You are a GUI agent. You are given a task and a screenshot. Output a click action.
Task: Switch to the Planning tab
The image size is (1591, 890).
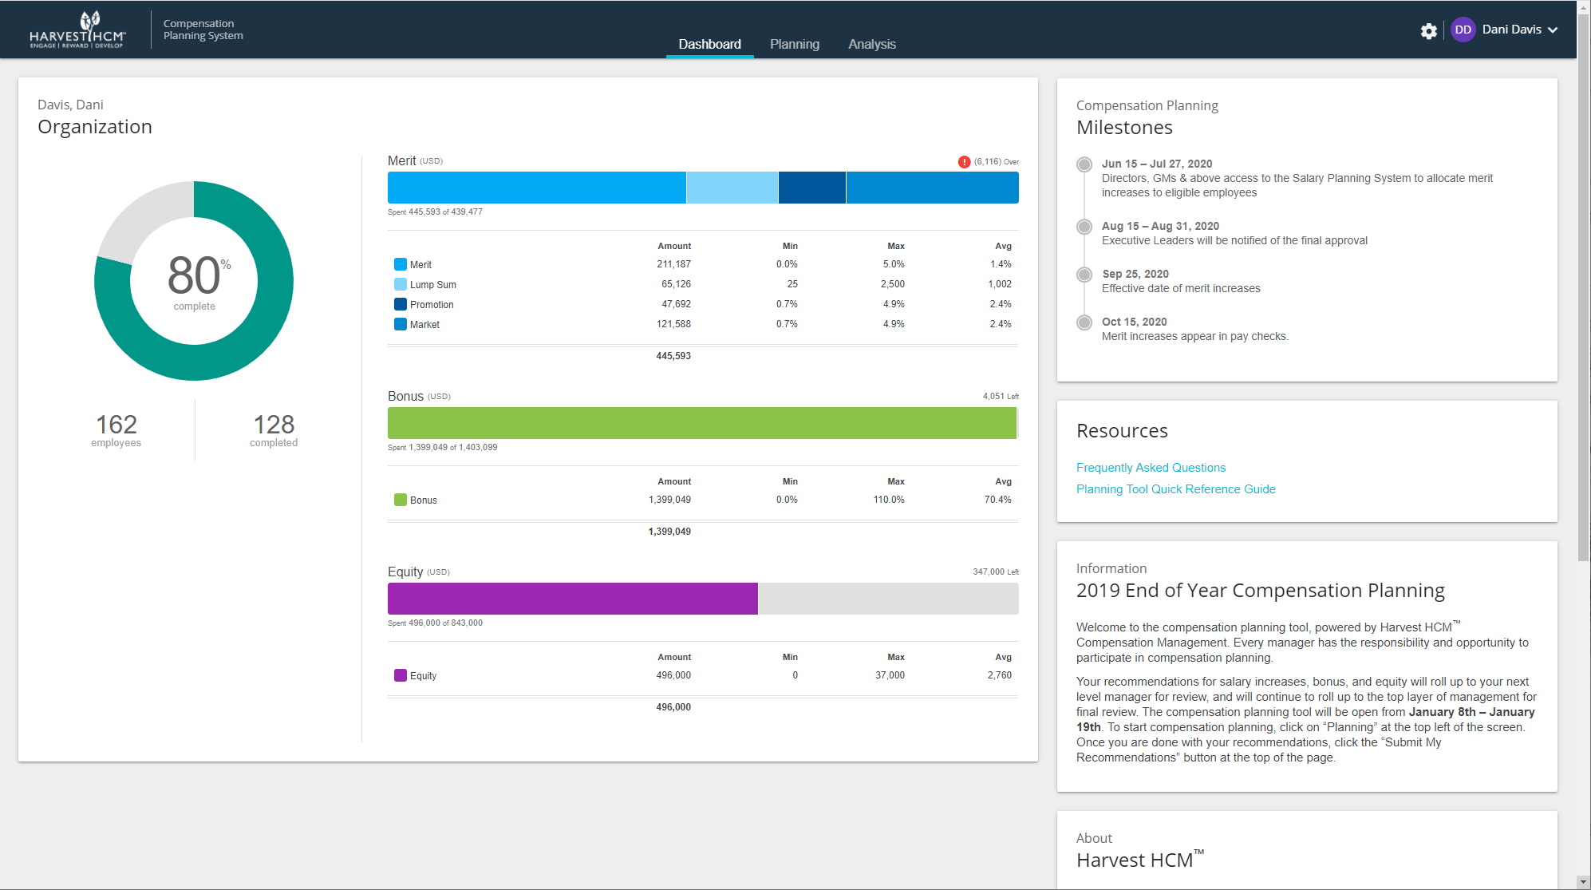click(x=794, y=44)
